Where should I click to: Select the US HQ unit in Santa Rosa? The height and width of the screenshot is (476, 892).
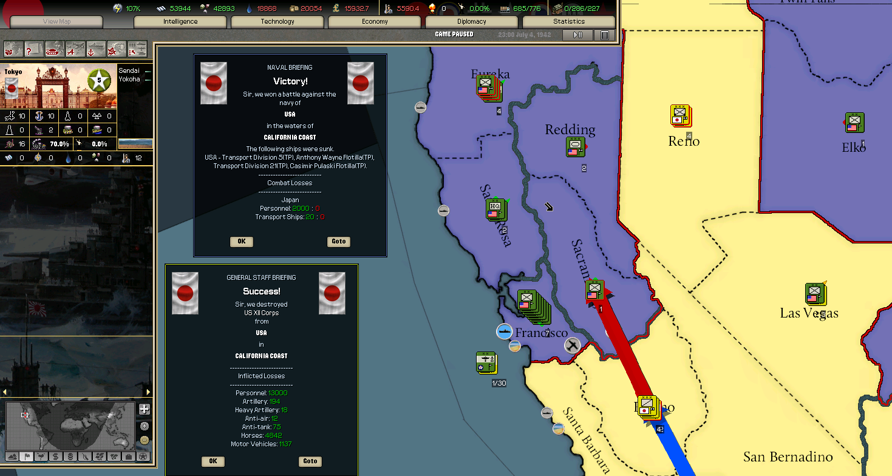(x=495, y=209)
